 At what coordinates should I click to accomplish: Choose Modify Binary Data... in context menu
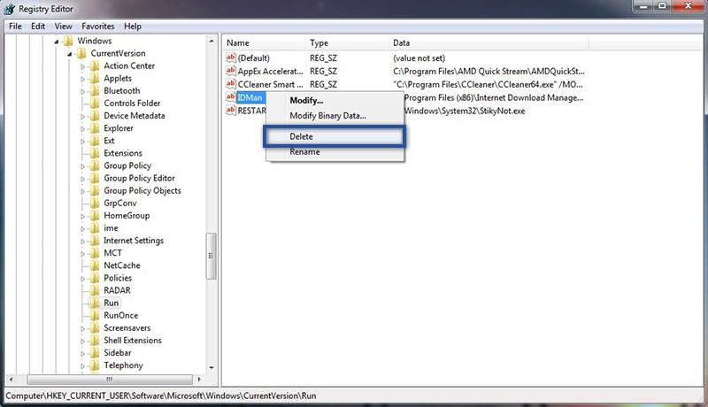[x=335, y=116]
